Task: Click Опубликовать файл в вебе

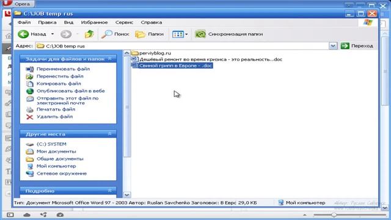Action: click(x=71, y=91)
